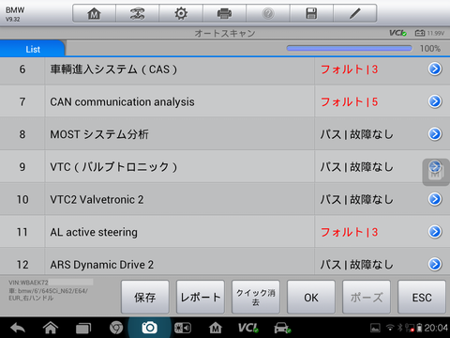Open the vehicle swap icon in toolbar
This screenshot has height=338, width=450.
[137, 13]
